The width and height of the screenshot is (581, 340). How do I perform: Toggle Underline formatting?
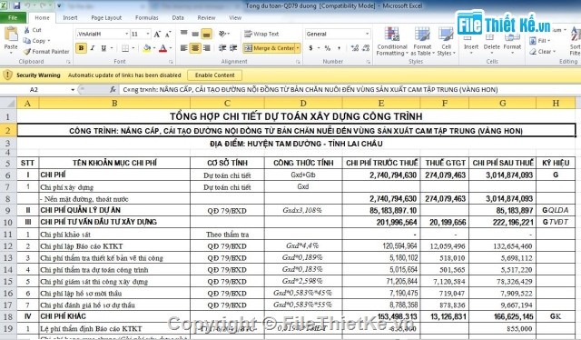[103, 48]
